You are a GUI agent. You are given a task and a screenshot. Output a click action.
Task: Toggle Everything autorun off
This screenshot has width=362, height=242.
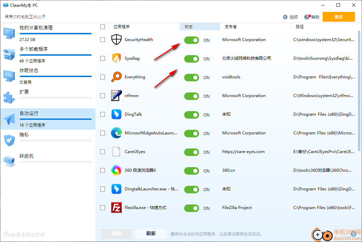click(192, 77)
